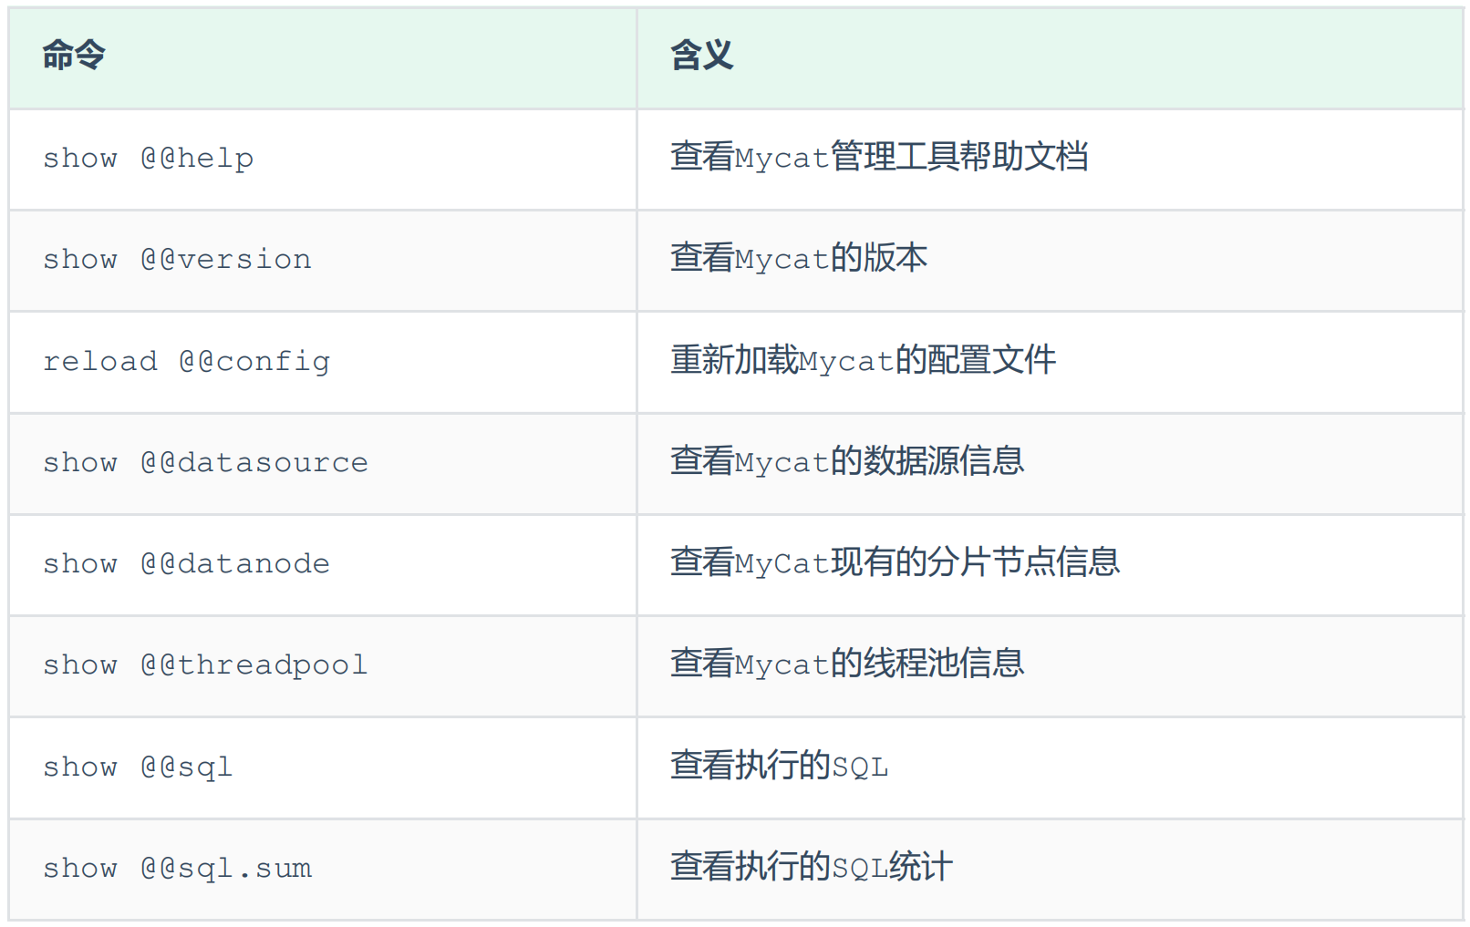Viewport: 1470px width, 927px height.
Task: Click the @@sql.sum text in last row
Action: click(226, 869)
